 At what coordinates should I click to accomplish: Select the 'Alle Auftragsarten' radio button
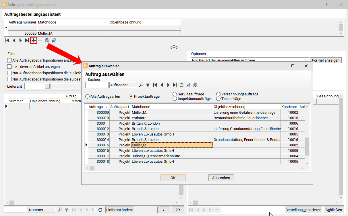tap(87, 97)
